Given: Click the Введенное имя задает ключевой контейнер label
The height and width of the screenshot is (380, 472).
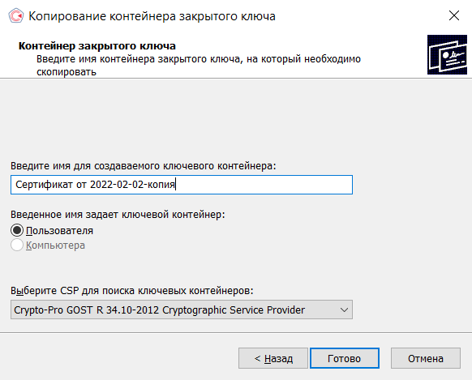Looking at the screenshot, I should click(118, 215).
